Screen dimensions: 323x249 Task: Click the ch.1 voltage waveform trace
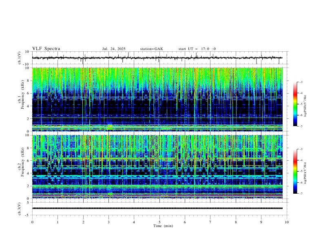coord(157,58)
